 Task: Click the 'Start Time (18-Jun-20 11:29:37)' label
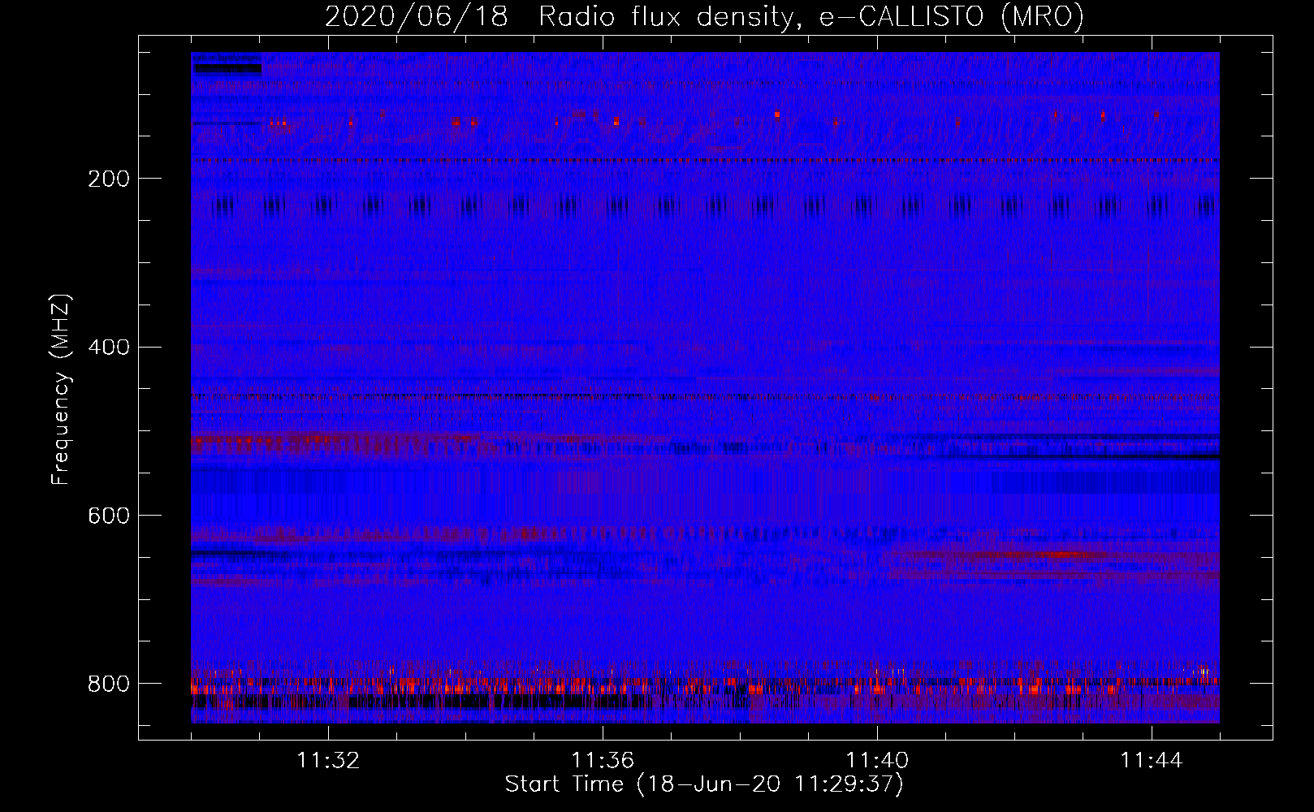tap(704, 784)
